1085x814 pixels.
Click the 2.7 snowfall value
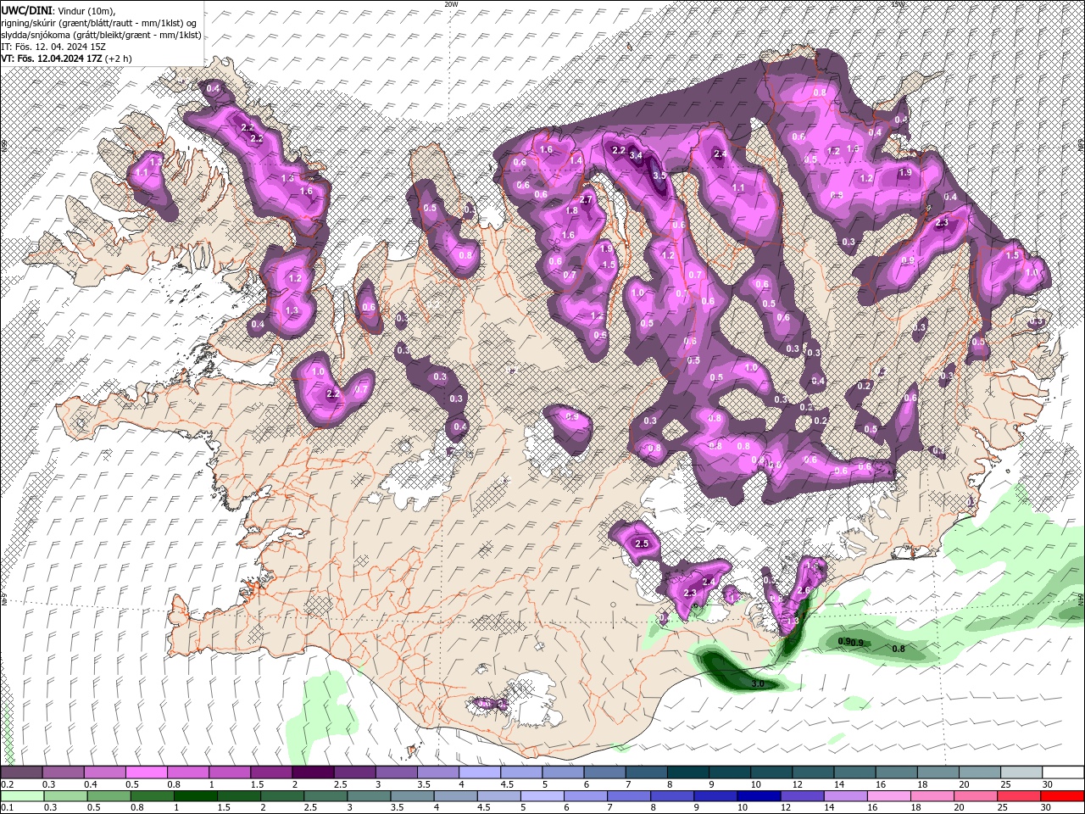tap(586, 200)
